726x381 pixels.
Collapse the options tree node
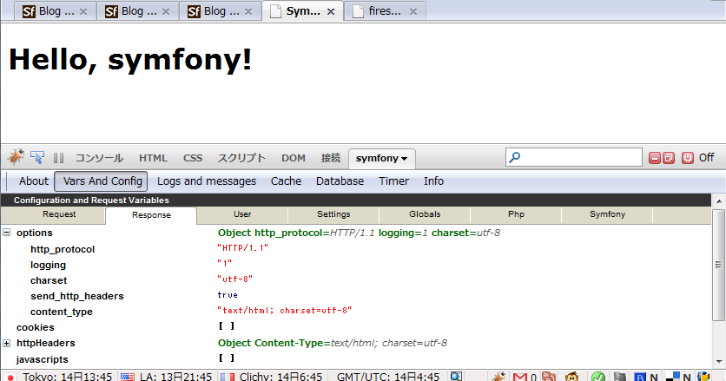click(7, 233)
